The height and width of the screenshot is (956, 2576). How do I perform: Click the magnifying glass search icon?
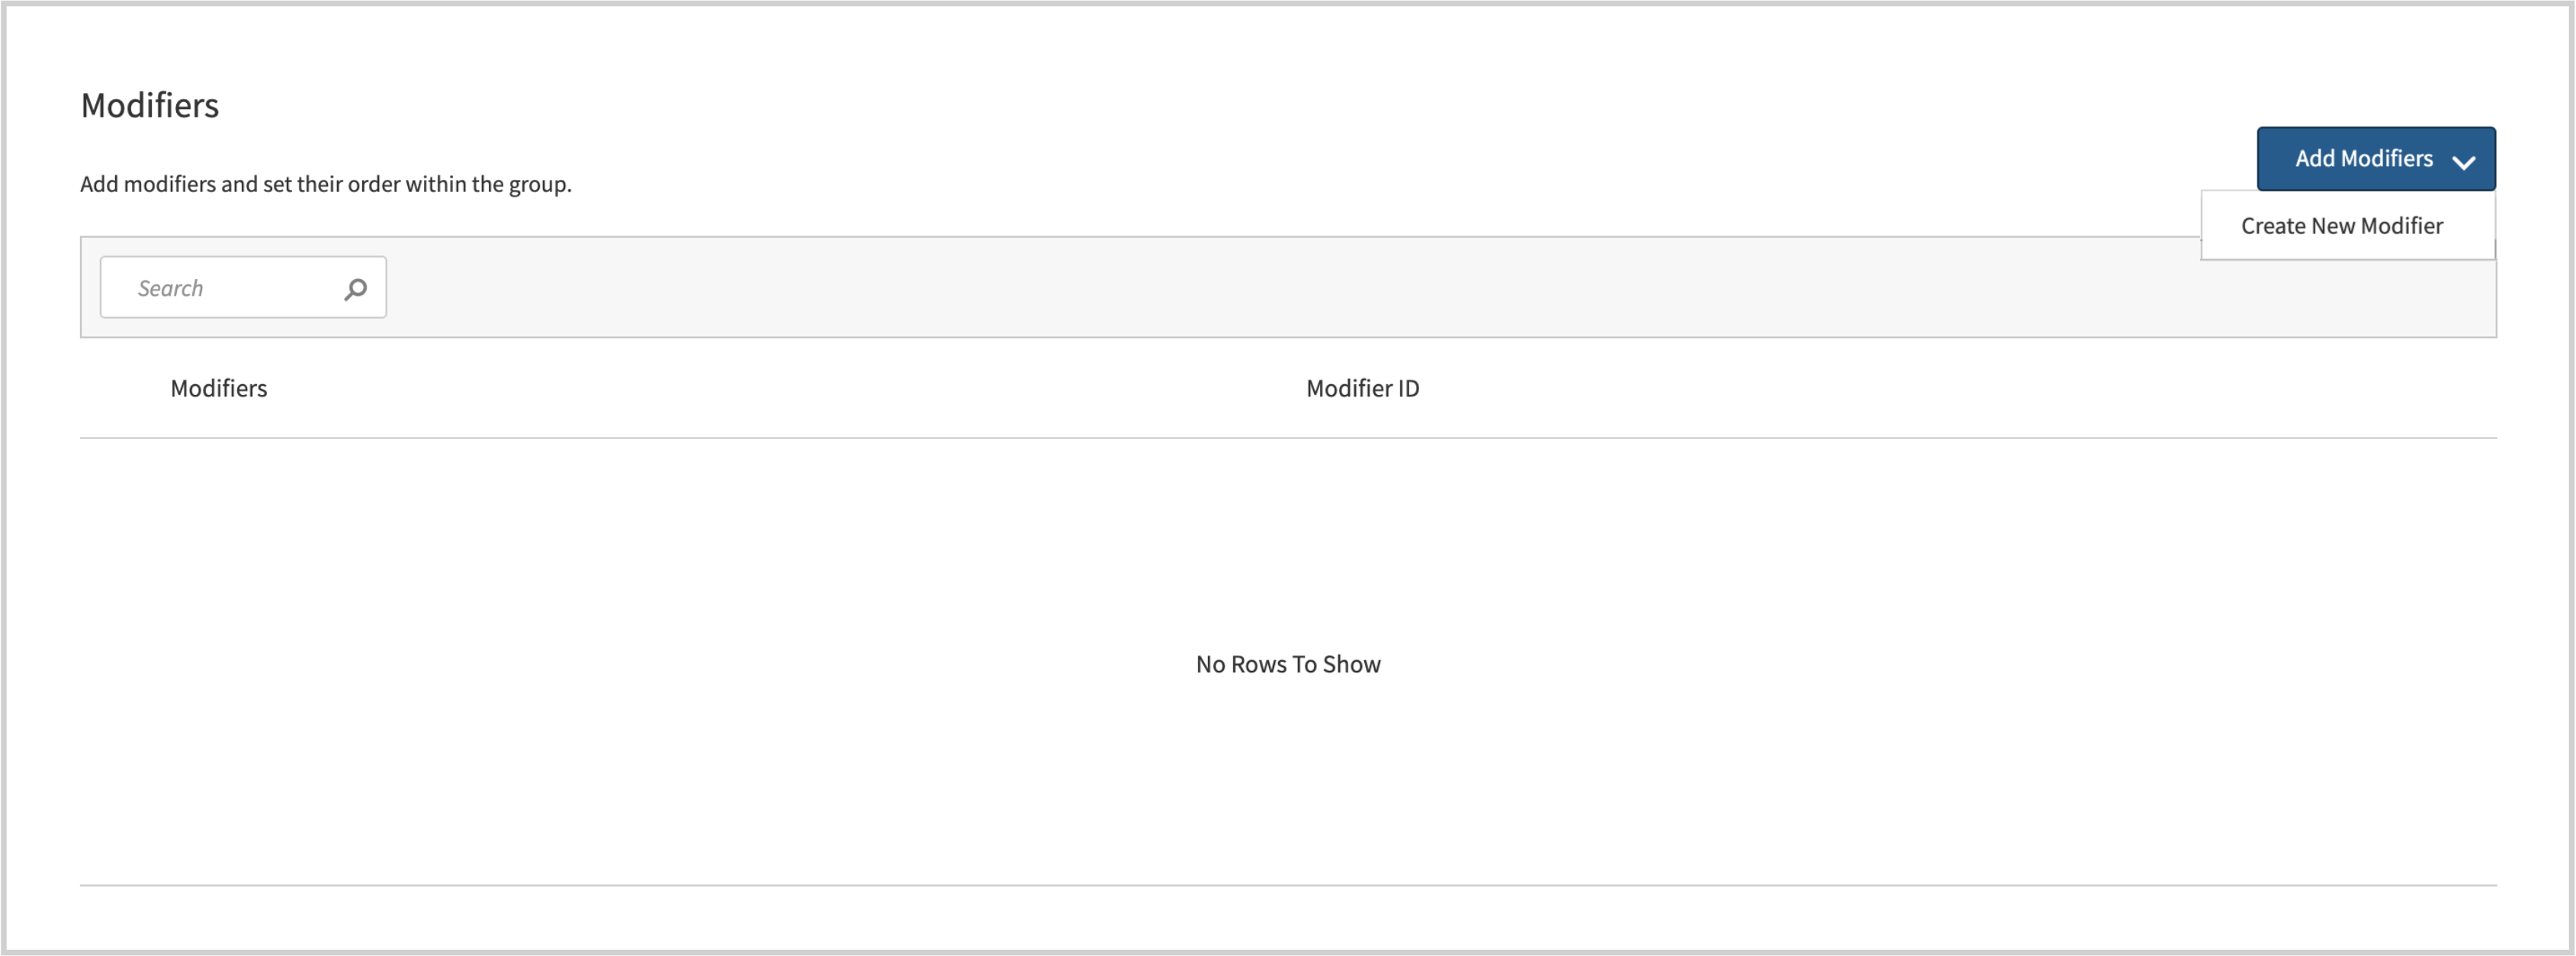355,289
